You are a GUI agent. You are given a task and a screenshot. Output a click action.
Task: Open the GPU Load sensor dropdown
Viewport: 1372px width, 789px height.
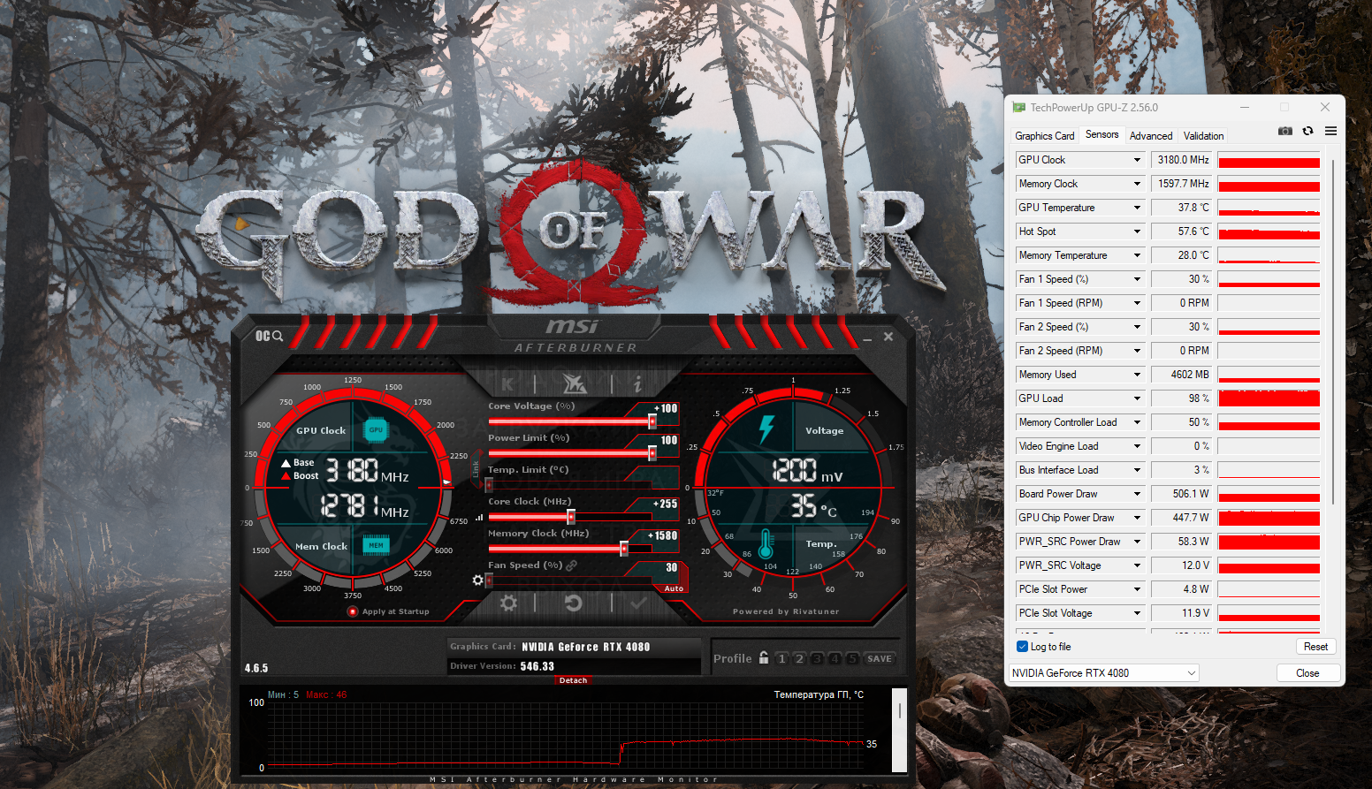coord(1137,398)
